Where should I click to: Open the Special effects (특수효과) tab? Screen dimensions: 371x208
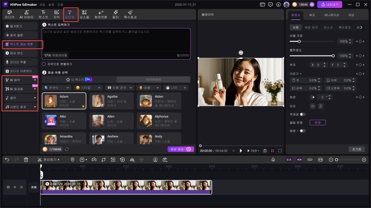coord(130,14)
